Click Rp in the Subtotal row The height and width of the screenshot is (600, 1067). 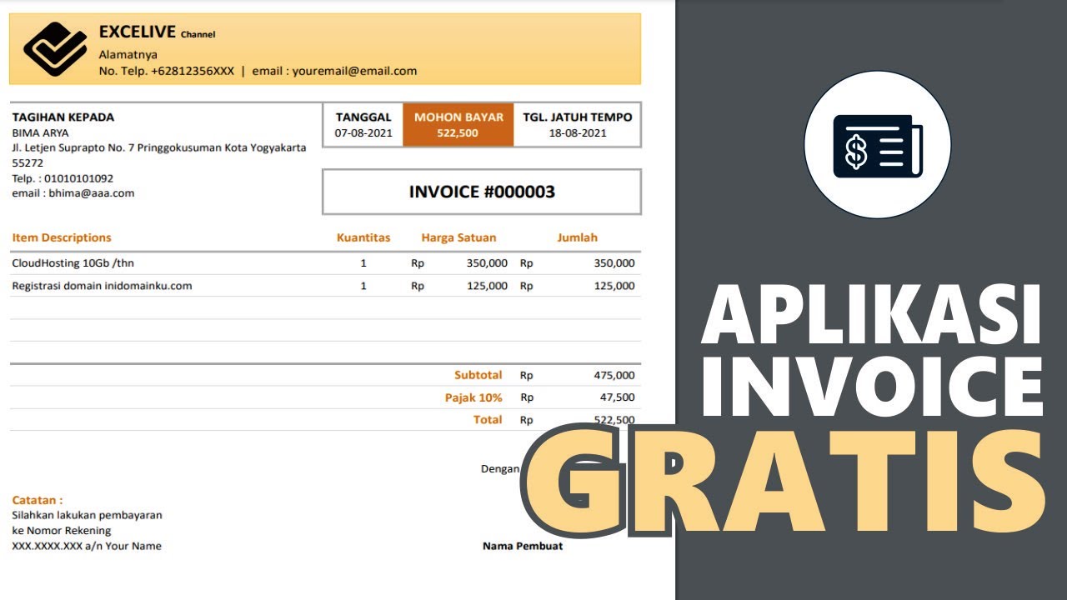(x=527, y=376)
